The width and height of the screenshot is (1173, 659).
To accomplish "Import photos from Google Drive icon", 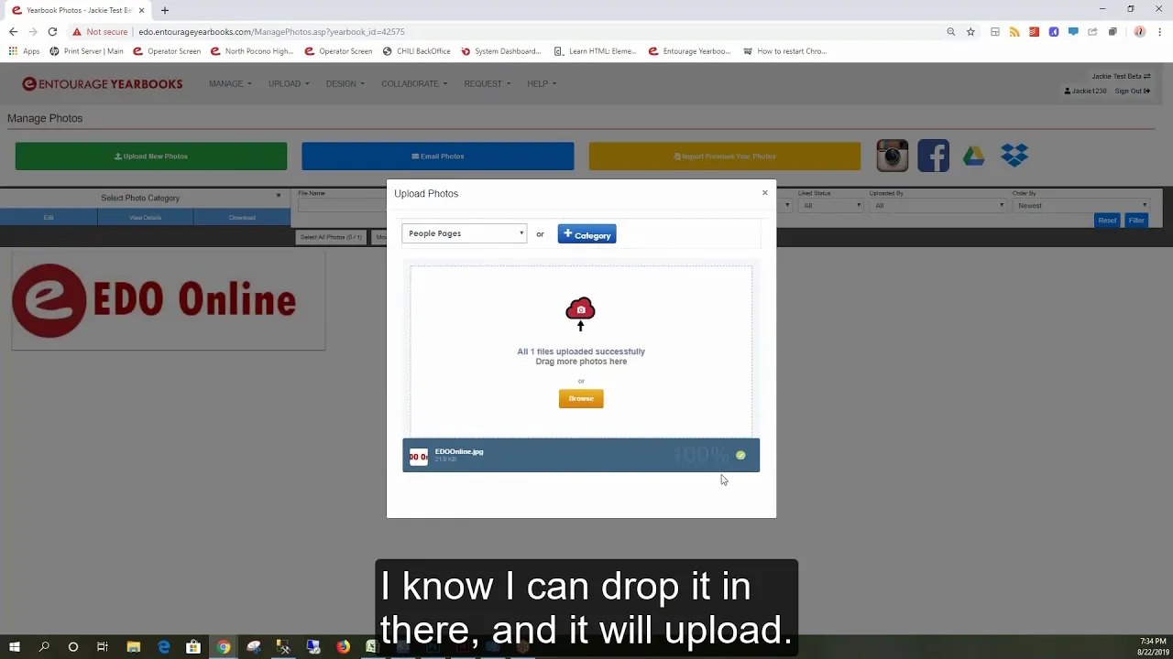I will click(974, 157).
